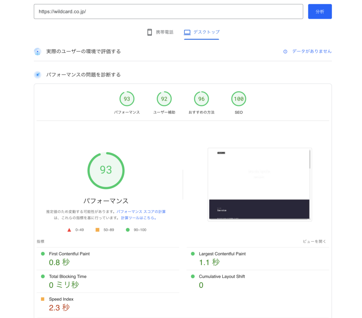Switch to the 携帯電話 tab
362x318 pixels.
tap(160, 32)
